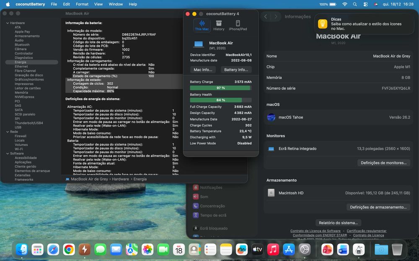Open the View menu

click(98, 4)
